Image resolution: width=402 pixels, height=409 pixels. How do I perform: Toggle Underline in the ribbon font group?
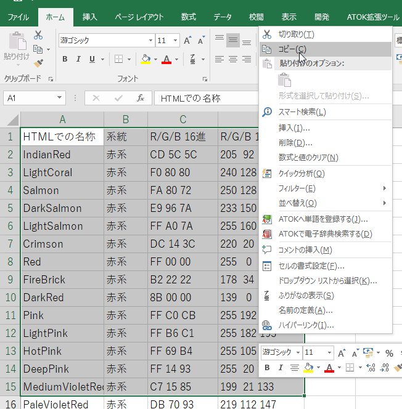pyautogui.click(x=92, y=59)
